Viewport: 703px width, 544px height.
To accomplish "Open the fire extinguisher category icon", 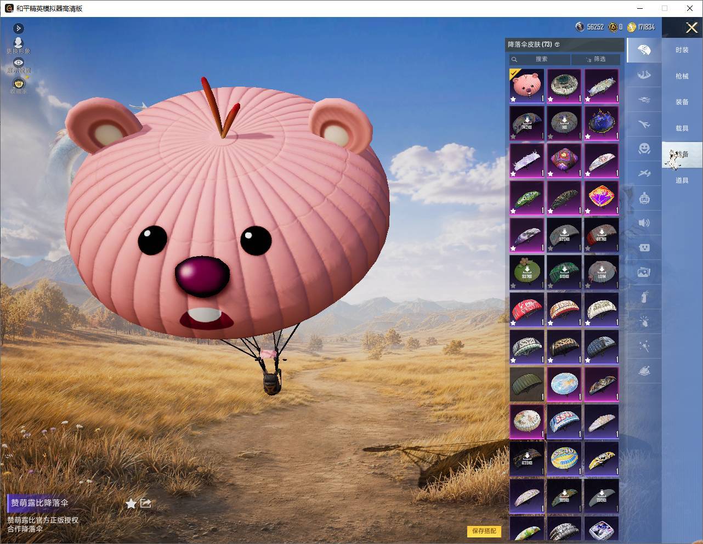I will pos(644,297).
